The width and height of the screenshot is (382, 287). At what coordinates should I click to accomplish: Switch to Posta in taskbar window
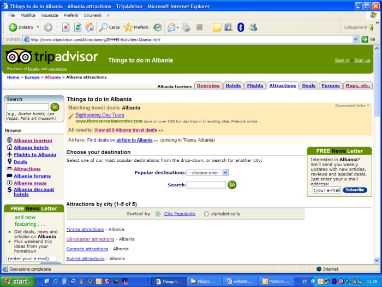pyautogui.click(x=277, y=282)
